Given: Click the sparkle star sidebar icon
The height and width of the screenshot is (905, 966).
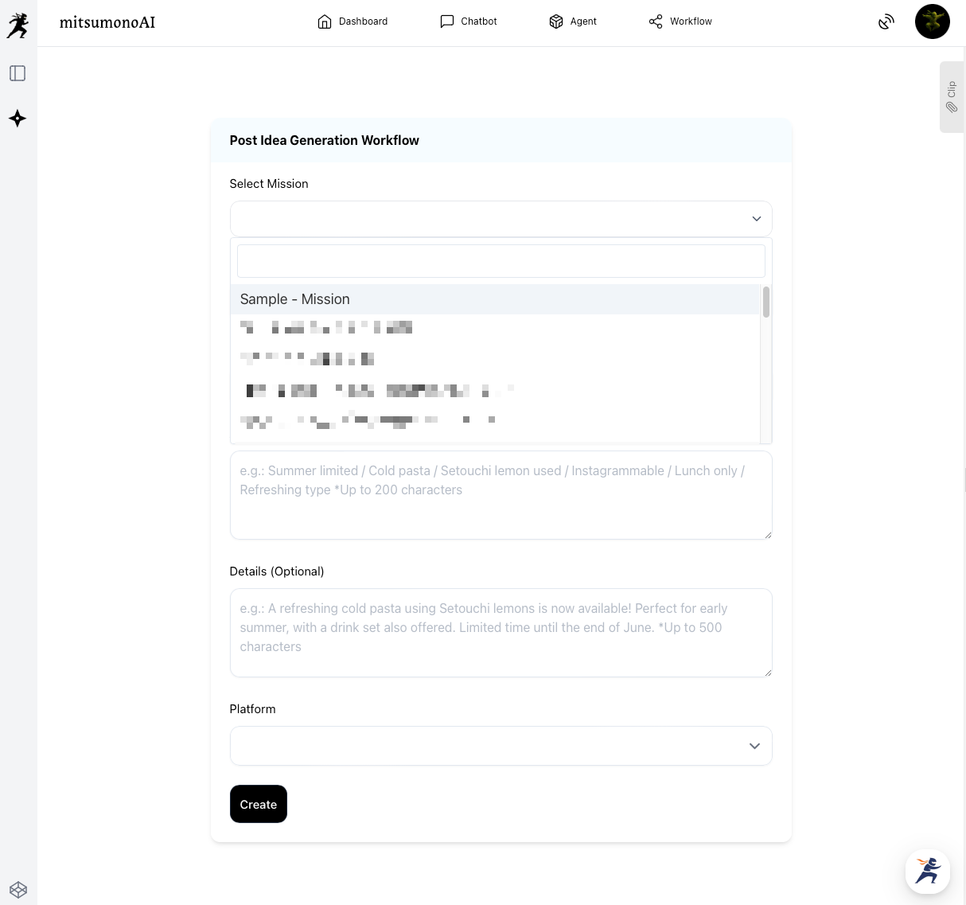Looking at the screenshot, I should (18, 119).
